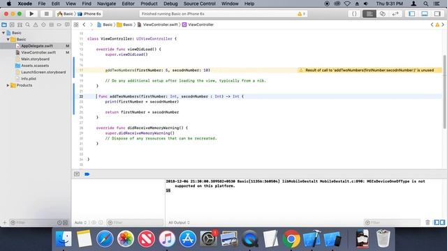
Task: Collapse the Basic project root
Action: (3, 33)
